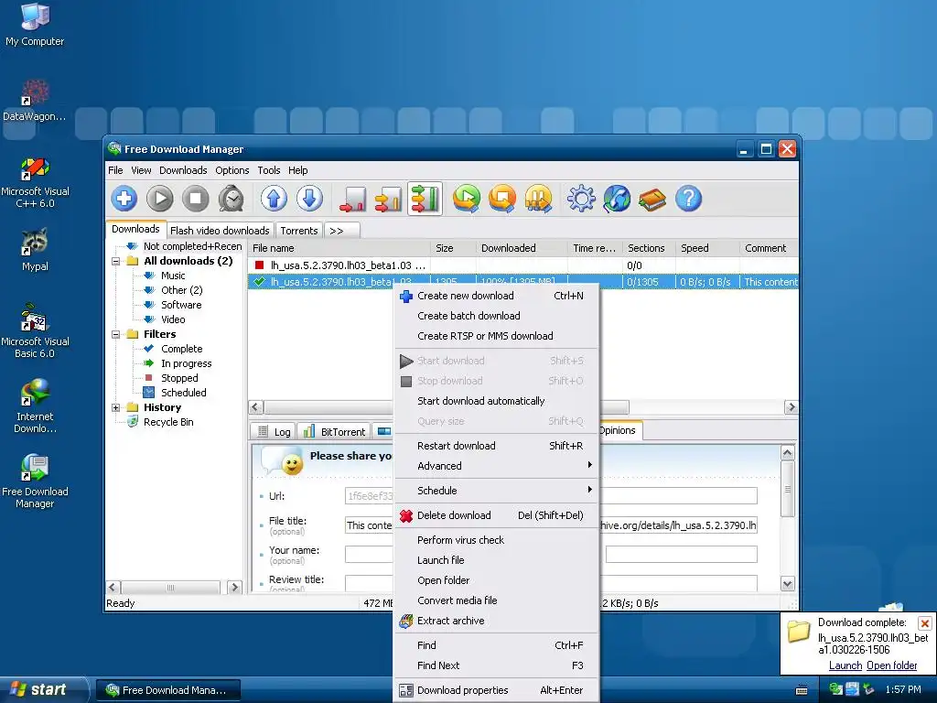
Task: Select the Free Download Manager desktop icon
Action: click(35, 481)
